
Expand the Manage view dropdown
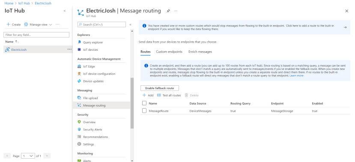click(51, 25)
